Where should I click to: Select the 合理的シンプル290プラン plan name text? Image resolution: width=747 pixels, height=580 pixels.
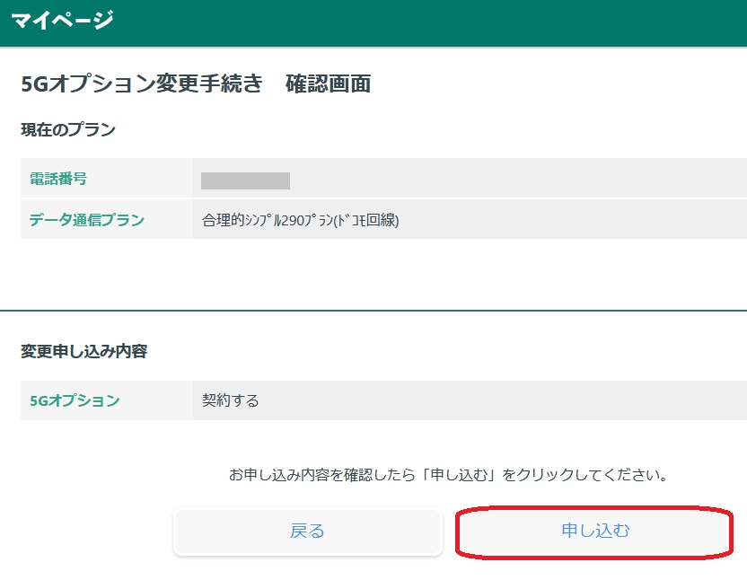(269, 220)
